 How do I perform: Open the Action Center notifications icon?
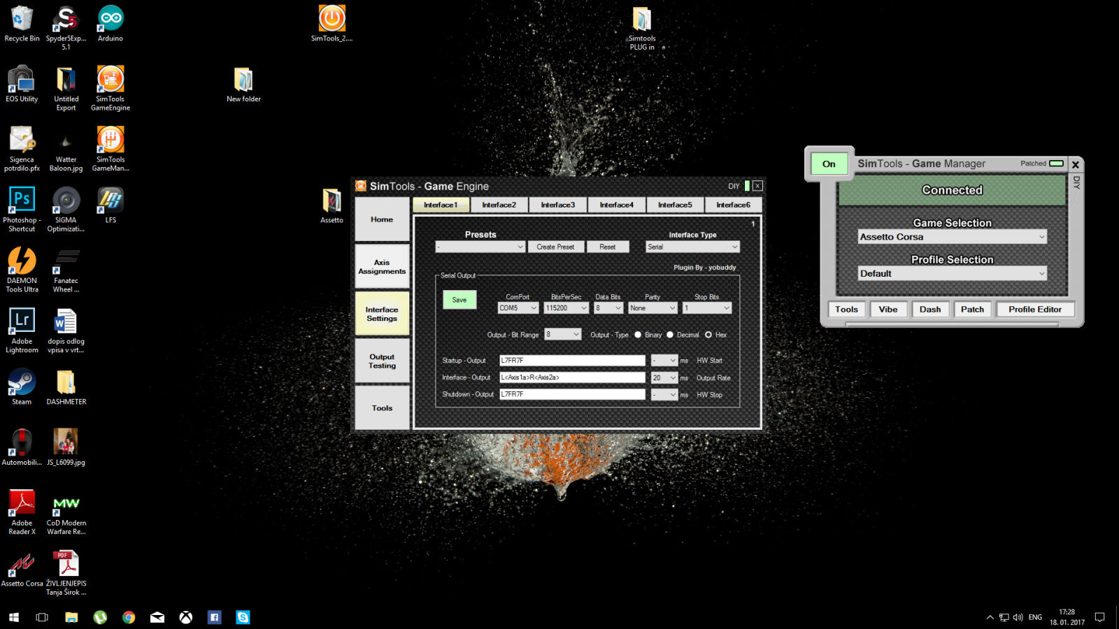pyautogui.click(x=1099, y=617)
